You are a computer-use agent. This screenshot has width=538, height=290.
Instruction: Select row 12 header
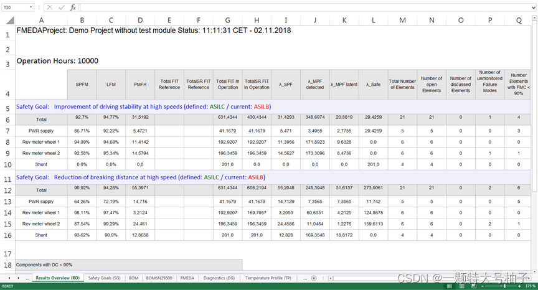pyautogui.click(x=7, y=190)
